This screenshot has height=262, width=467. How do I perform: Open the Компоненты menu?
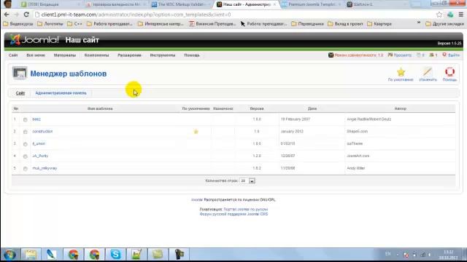coord(96,55)
